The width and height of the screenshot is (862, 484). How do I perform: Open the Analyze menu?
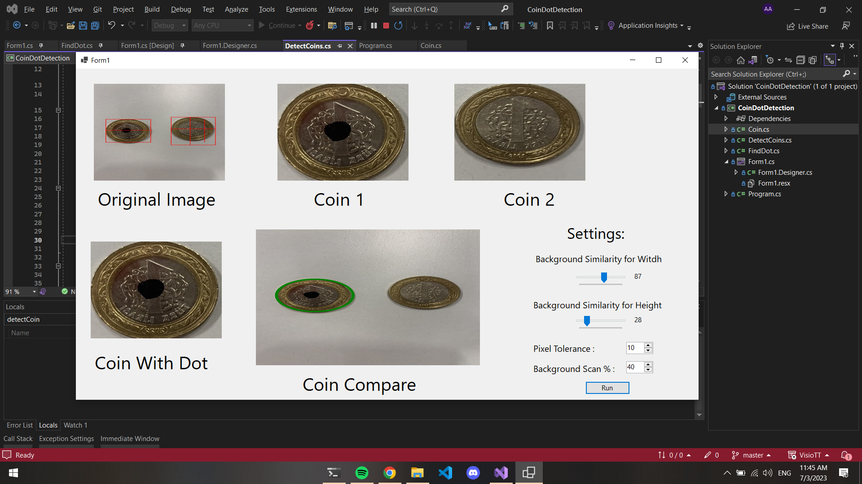click(x=236, y=9)
